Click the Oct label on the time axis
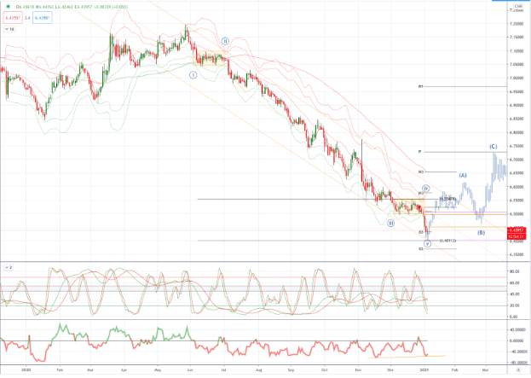531x378 pixels. tap(325, 369)
